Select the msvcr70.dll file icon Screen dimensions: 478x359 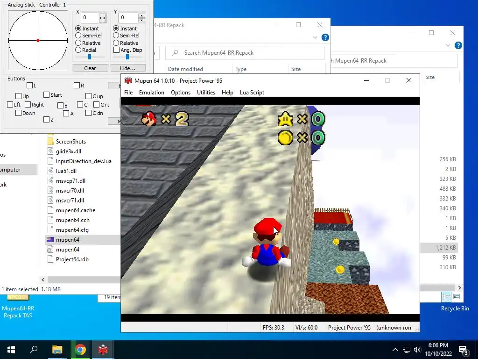click(50, 191)
